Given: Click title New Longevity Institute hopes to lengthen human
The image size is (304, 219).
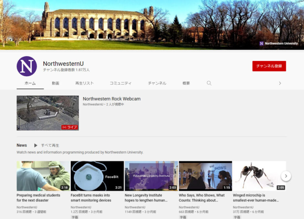Looking at the screenshot, I should 146,198.
